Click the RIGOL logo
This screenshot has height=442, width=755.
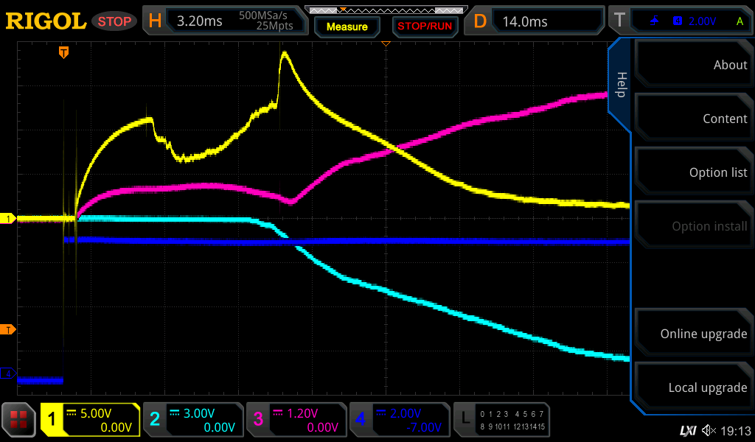tap(46, 21)
